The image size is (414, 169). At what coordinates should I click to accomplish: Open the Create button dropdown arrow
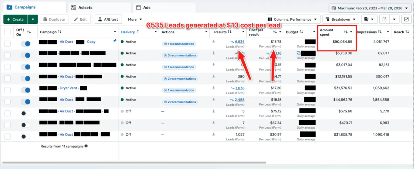click(x=33, y=20)
